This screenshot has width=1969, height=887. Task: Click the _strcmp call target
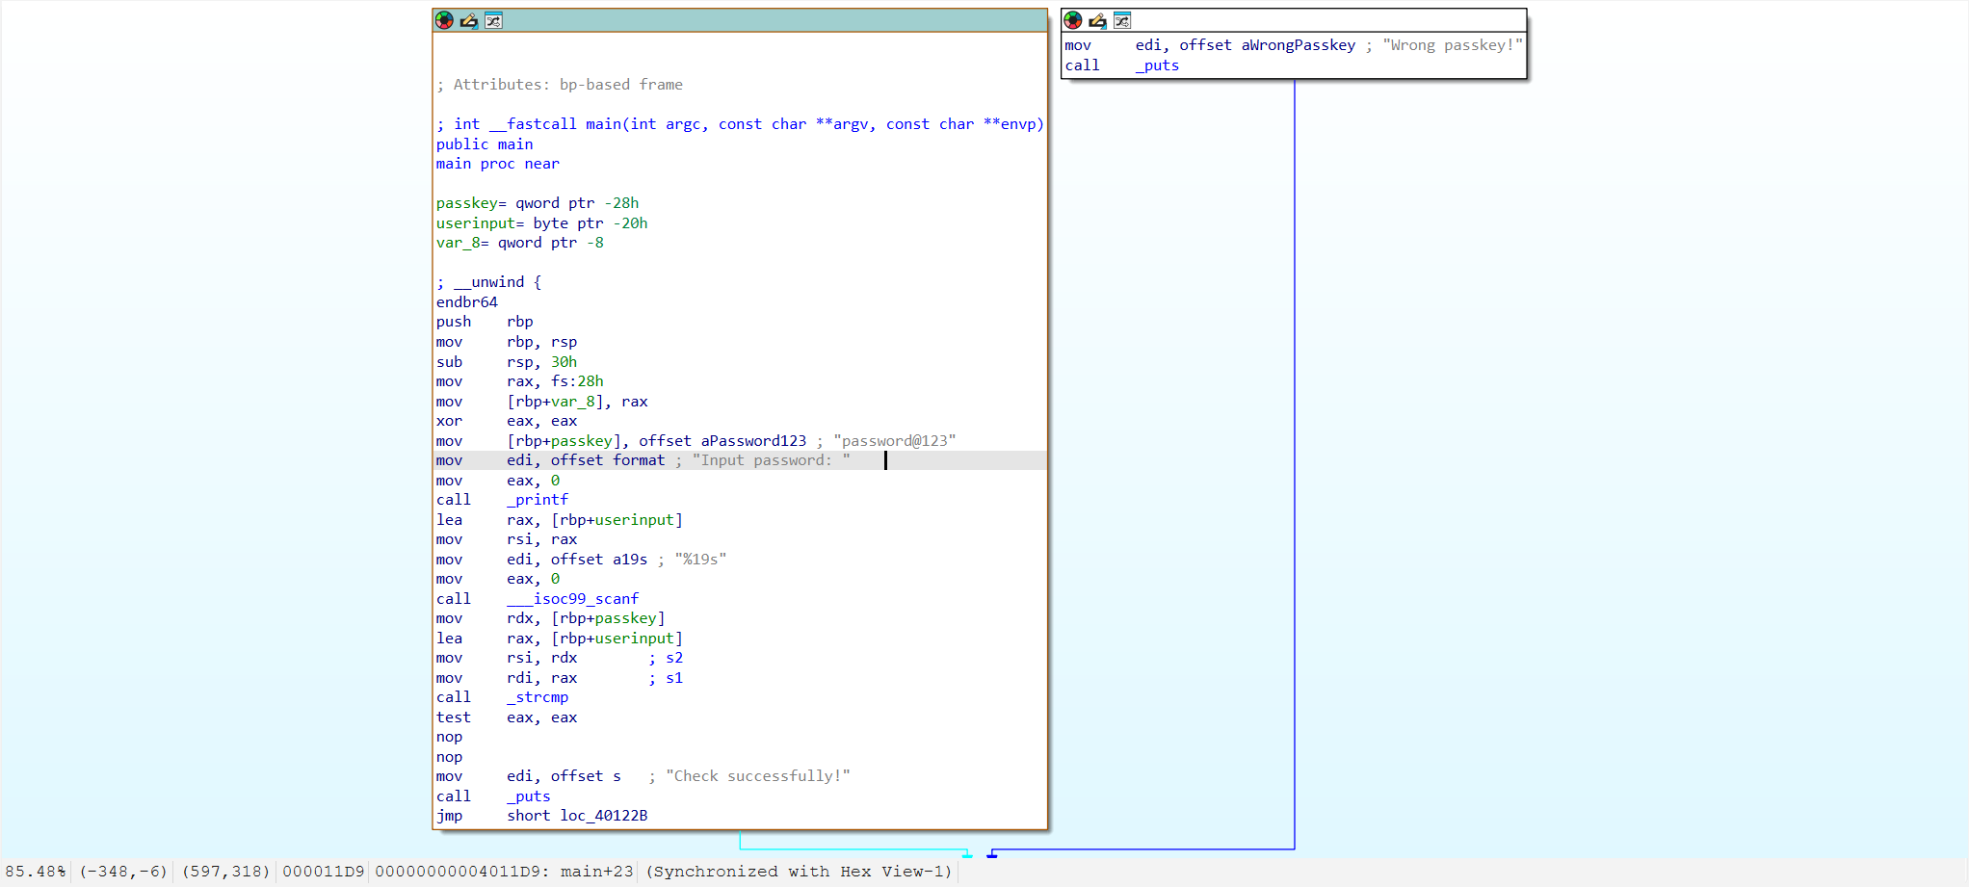tap(538, 697)
